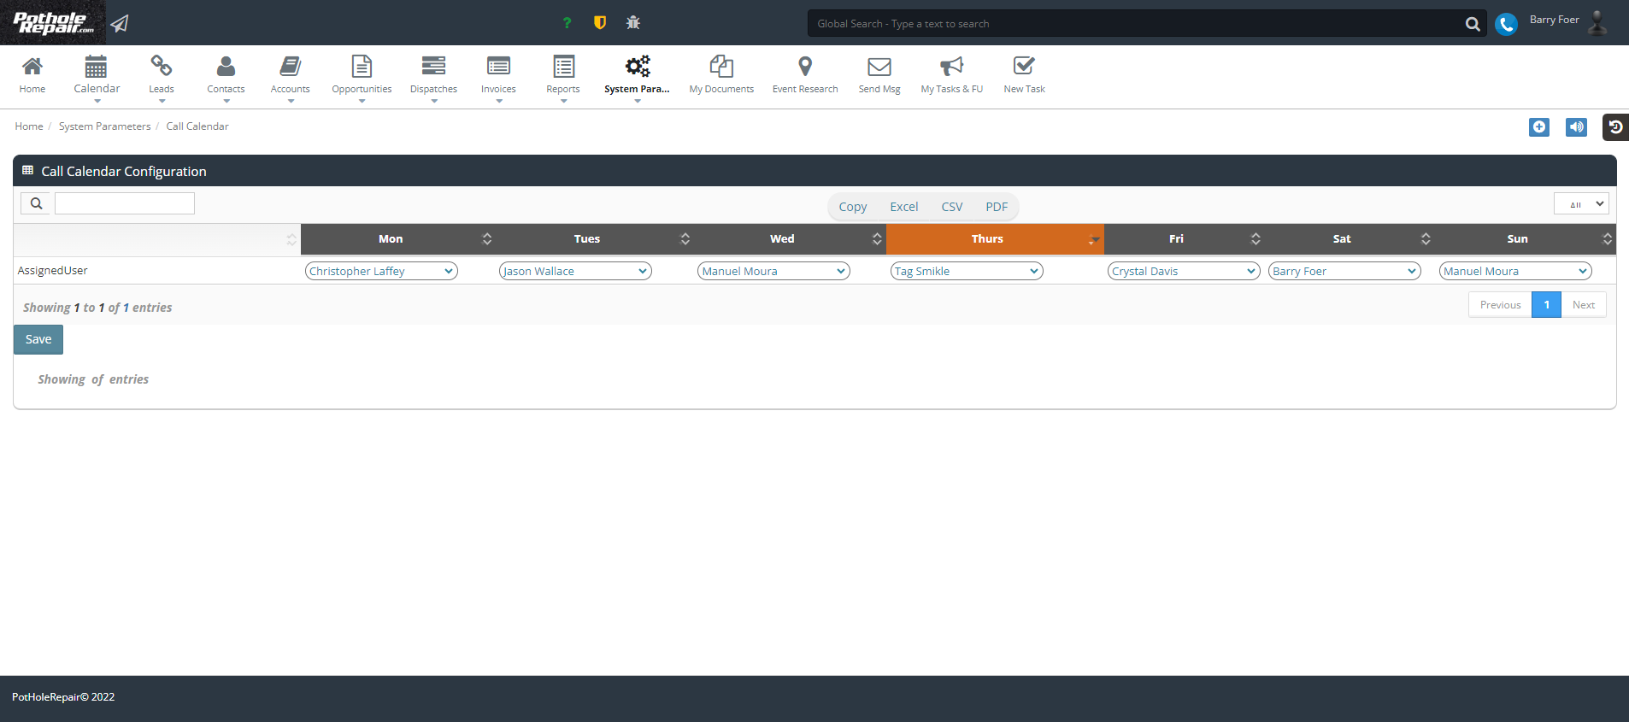1629x722 pixels.
Task: Focus the Global Search text field
Action: click(1135, 24)
